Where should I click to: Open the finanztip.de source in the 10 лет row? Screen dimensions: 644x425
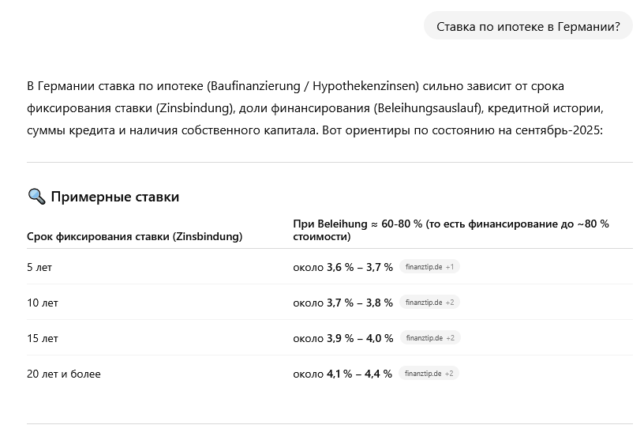click(429, 303)
